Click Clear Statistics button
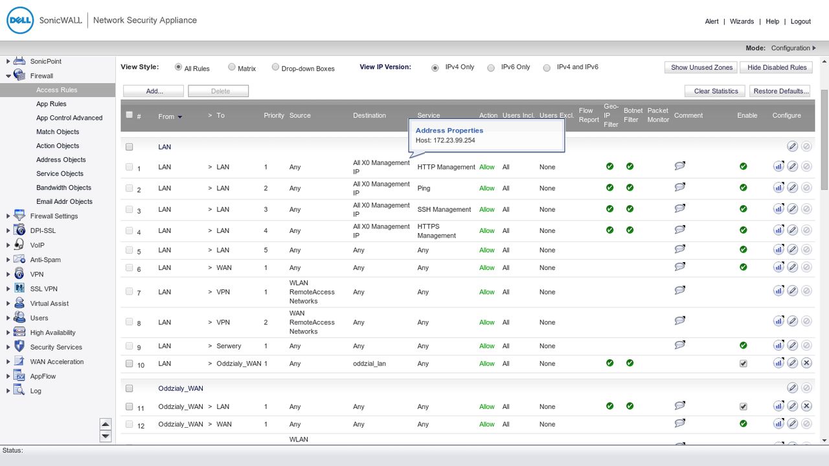 716,91
